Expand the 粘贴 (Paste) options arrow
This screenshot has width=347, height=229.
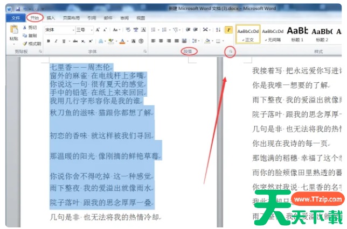tap(14, 44)
